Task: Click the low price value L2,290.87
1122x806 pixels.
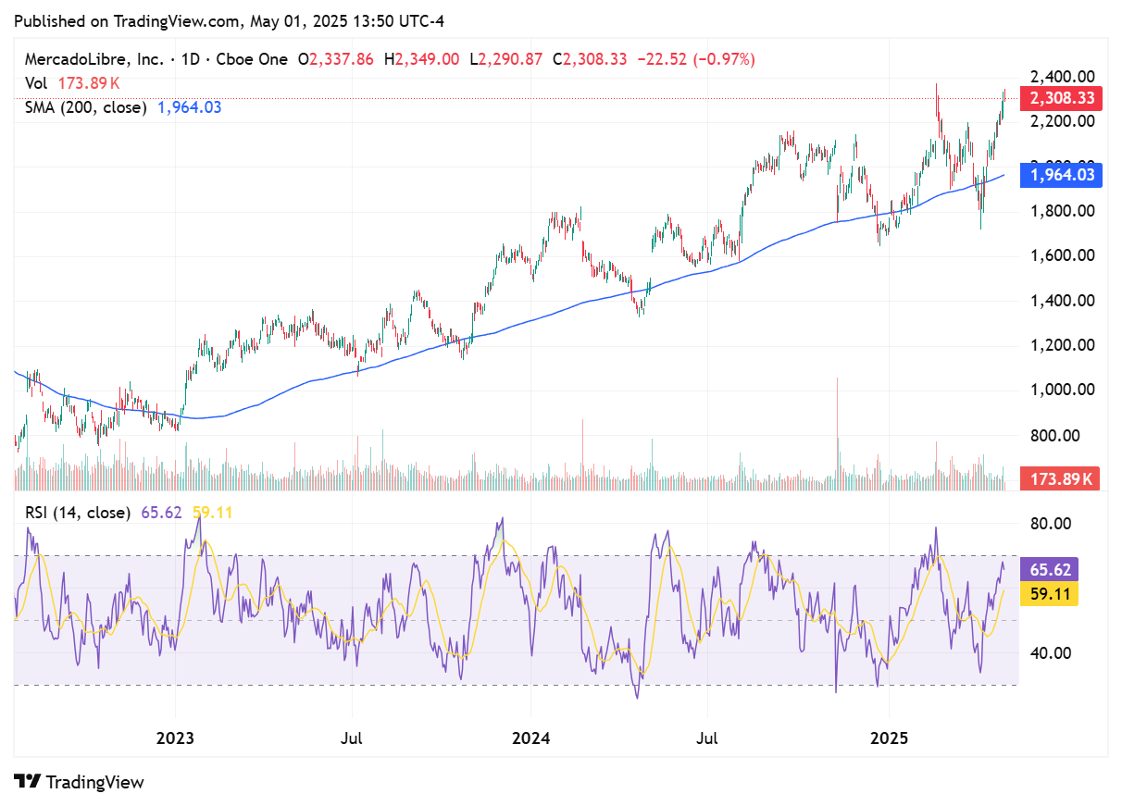Action: click(505, 59)
